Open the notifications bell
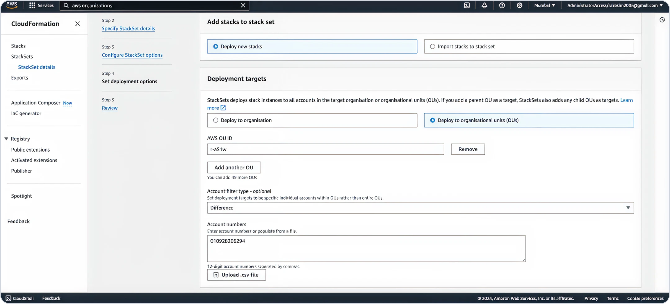Image resolution: width=670 pixels, height=304 pixels. click(484, 5)
